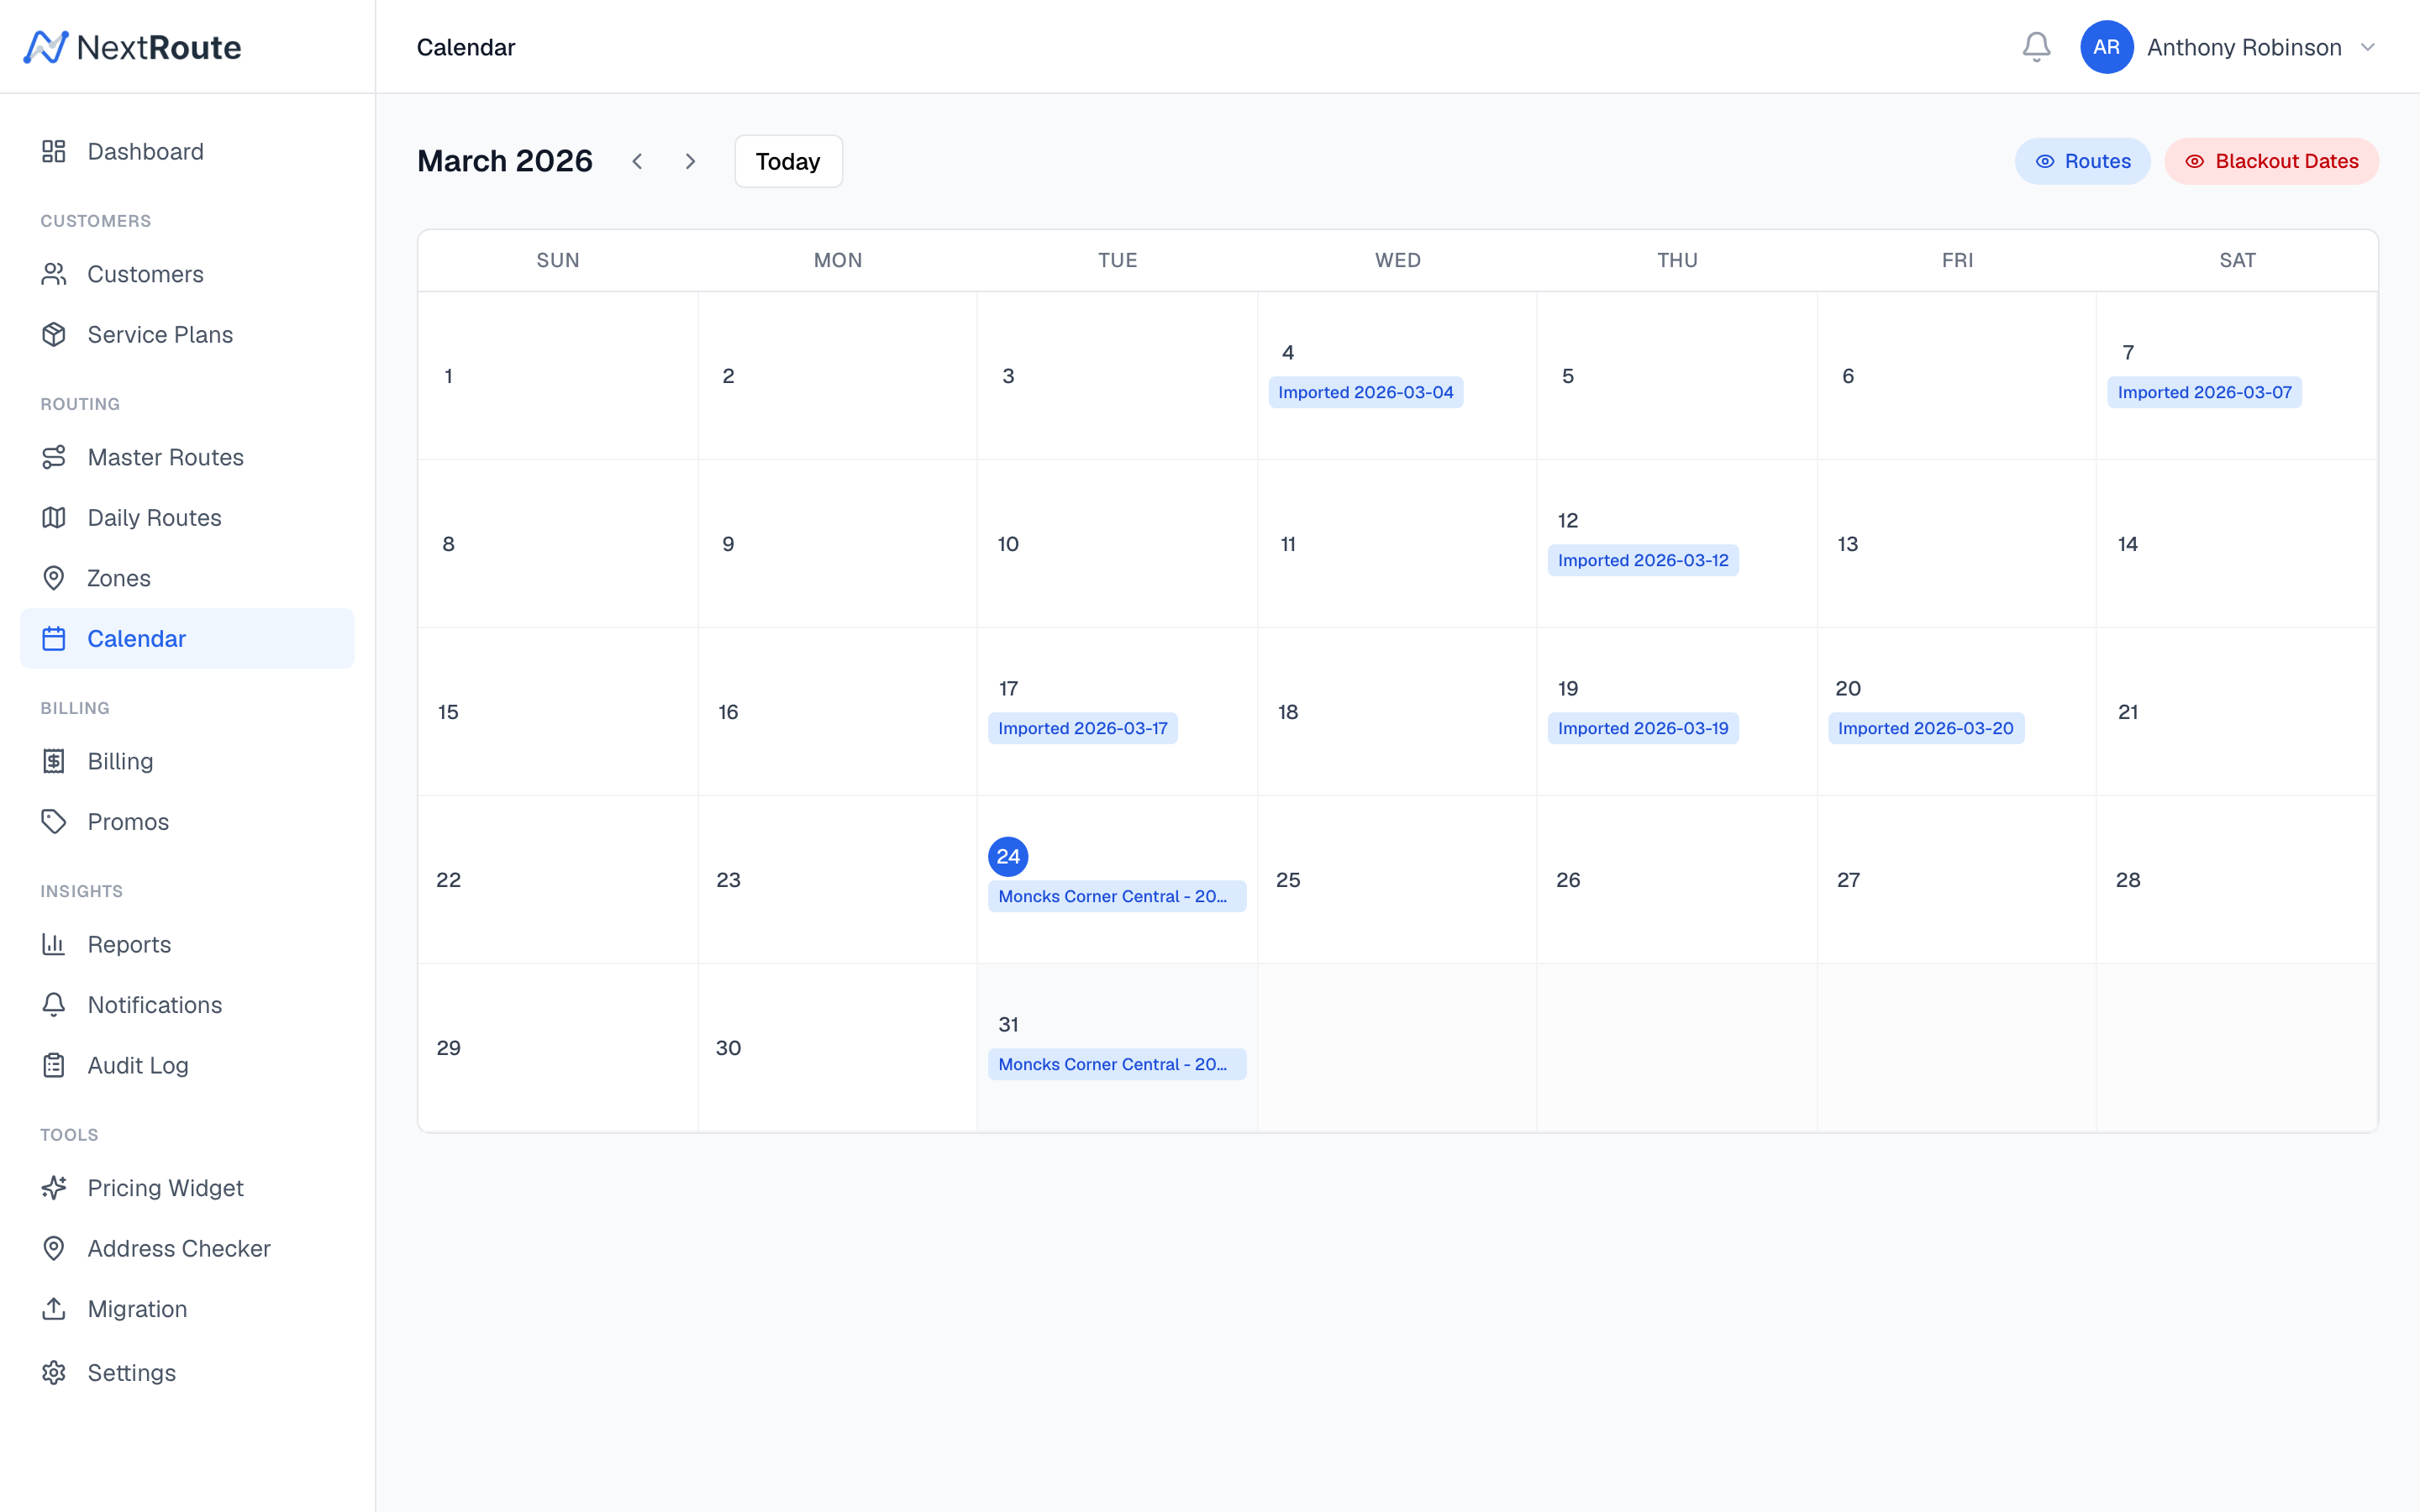
Task: Open the Imported 2026-03-12 route entry
Action: click(1643, 560)
